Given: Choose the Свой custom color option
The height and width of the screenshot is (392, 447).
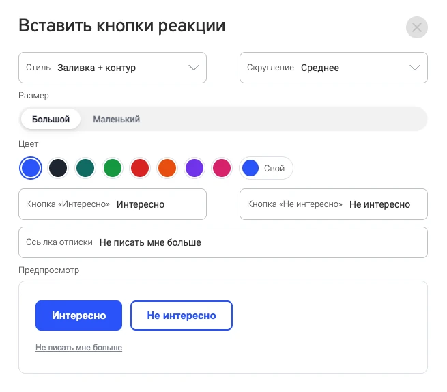Looking at the screenshot, I should [266, 168].
